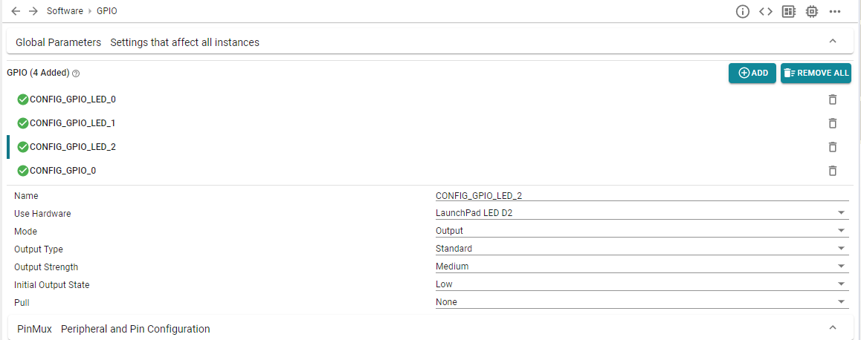Image resolution: width=861 pixels, height=340 pixels.
Task: Click the Name field CONFIG_GPIO_LED_2
Action: (642, 195)
